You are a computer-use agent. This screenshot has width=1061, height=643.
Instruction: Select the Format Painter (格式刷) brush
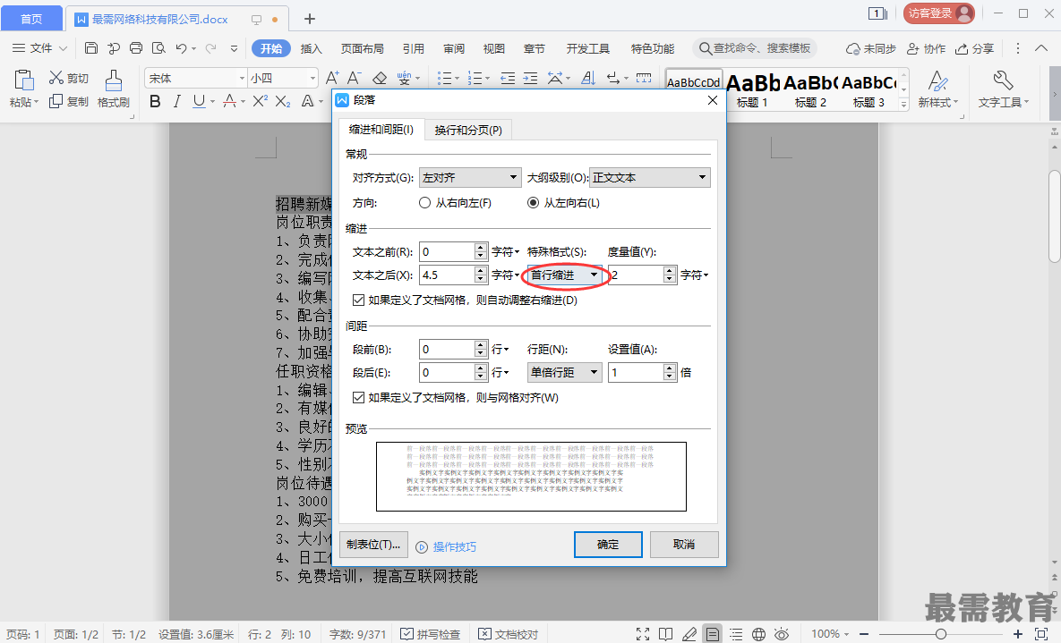[114, 80]
